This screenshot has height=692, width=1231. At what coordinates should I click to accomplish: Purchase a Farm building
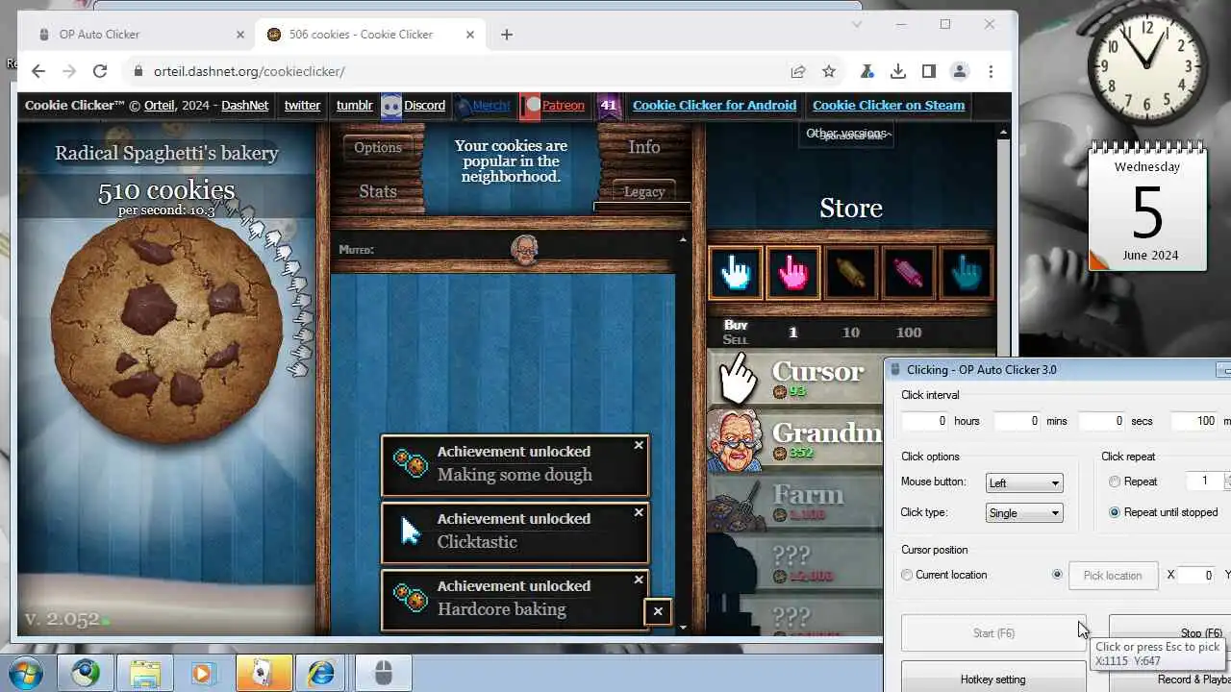pos(795,502)
